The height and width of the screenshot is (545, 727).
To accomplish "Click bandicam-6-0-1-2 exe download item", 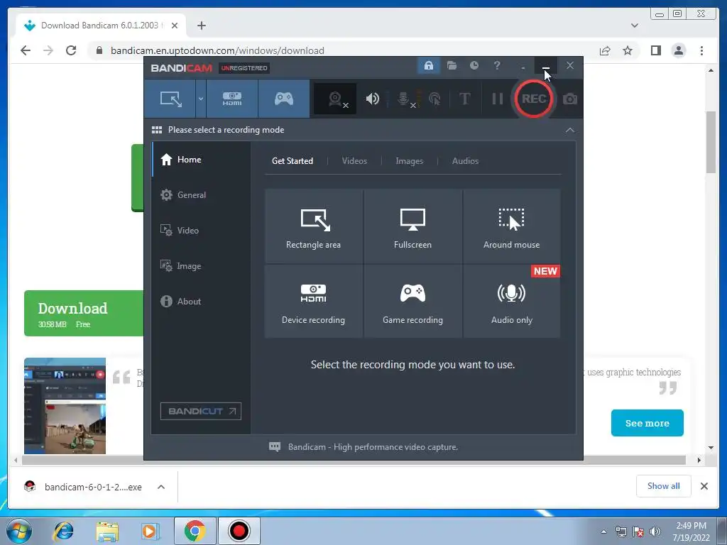I will click(x=83, y=487).
